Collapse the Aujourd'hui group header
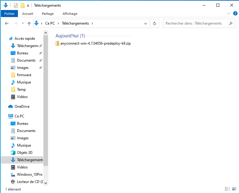Viewport: 239px width, 193px height. click(x=70, y=36)
